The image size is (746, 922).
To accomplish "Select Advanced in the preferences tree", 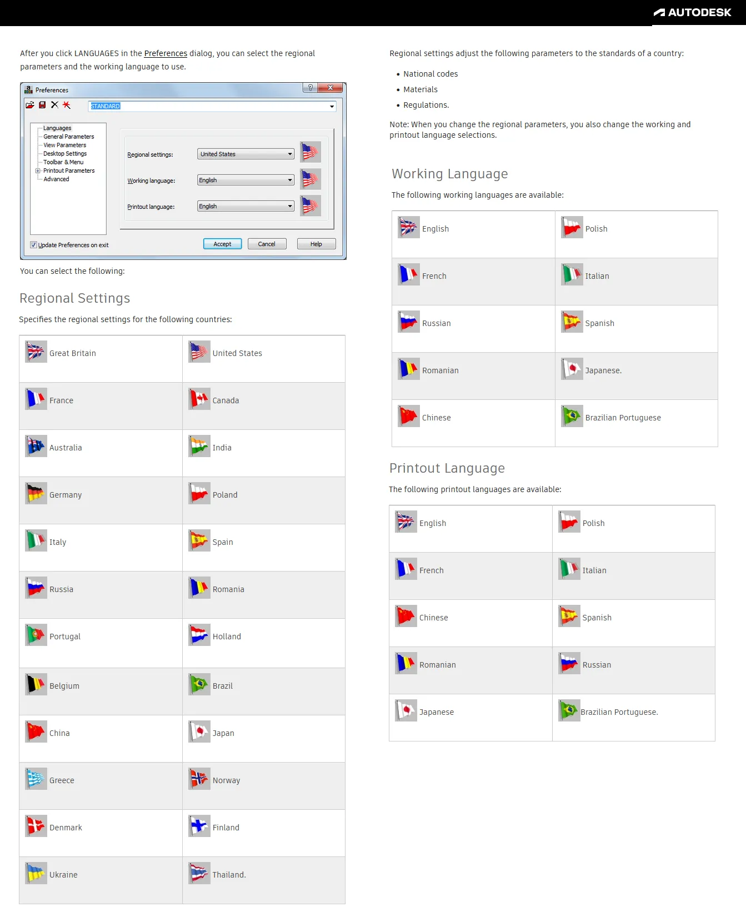I will [56, 179].
